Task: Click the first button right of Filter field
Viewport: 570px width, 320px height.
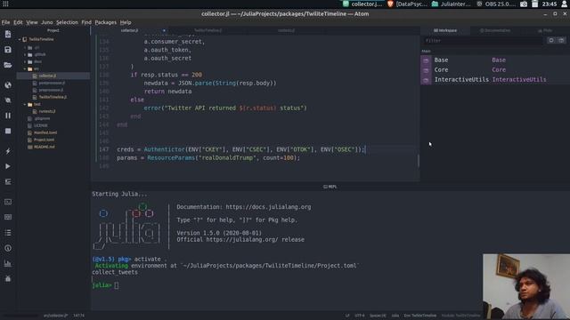Action: pos(551,41)
